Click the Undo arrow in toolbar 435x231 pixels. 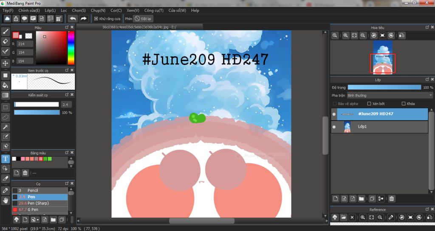73,19
